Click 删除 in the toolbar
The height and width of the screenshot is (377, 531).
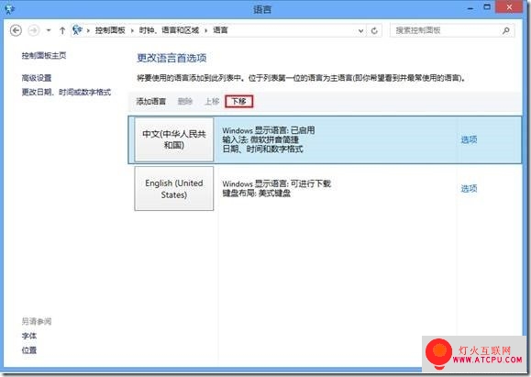(x=185, y=101)
